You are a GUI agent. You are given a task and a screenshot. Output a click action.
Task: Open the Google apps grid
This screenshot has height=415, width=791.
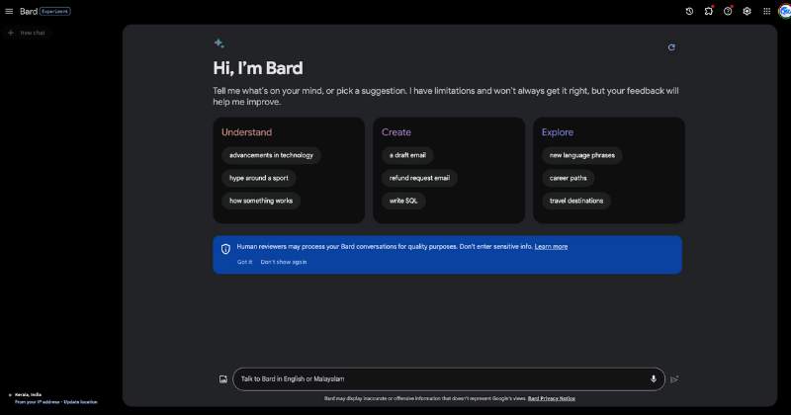tap(767, 11)
